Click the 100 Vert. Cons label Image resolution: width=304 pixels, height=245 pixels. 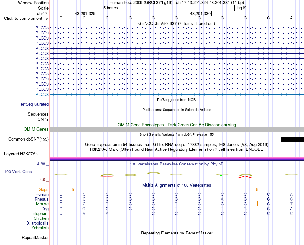click(18, 172)
